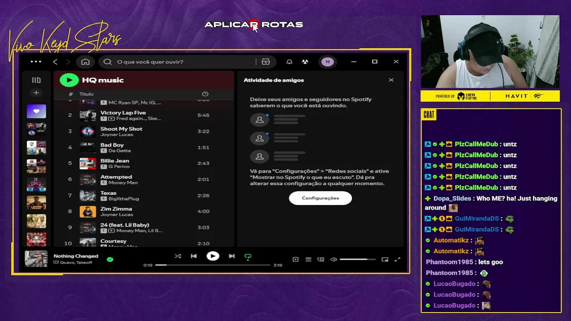Toggle the green repeat button

[248, 256]
